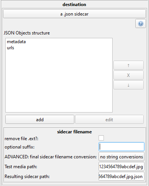Click the Resulting sidecar path field
This screenshot has width=149, height=186.
[121, 176]
